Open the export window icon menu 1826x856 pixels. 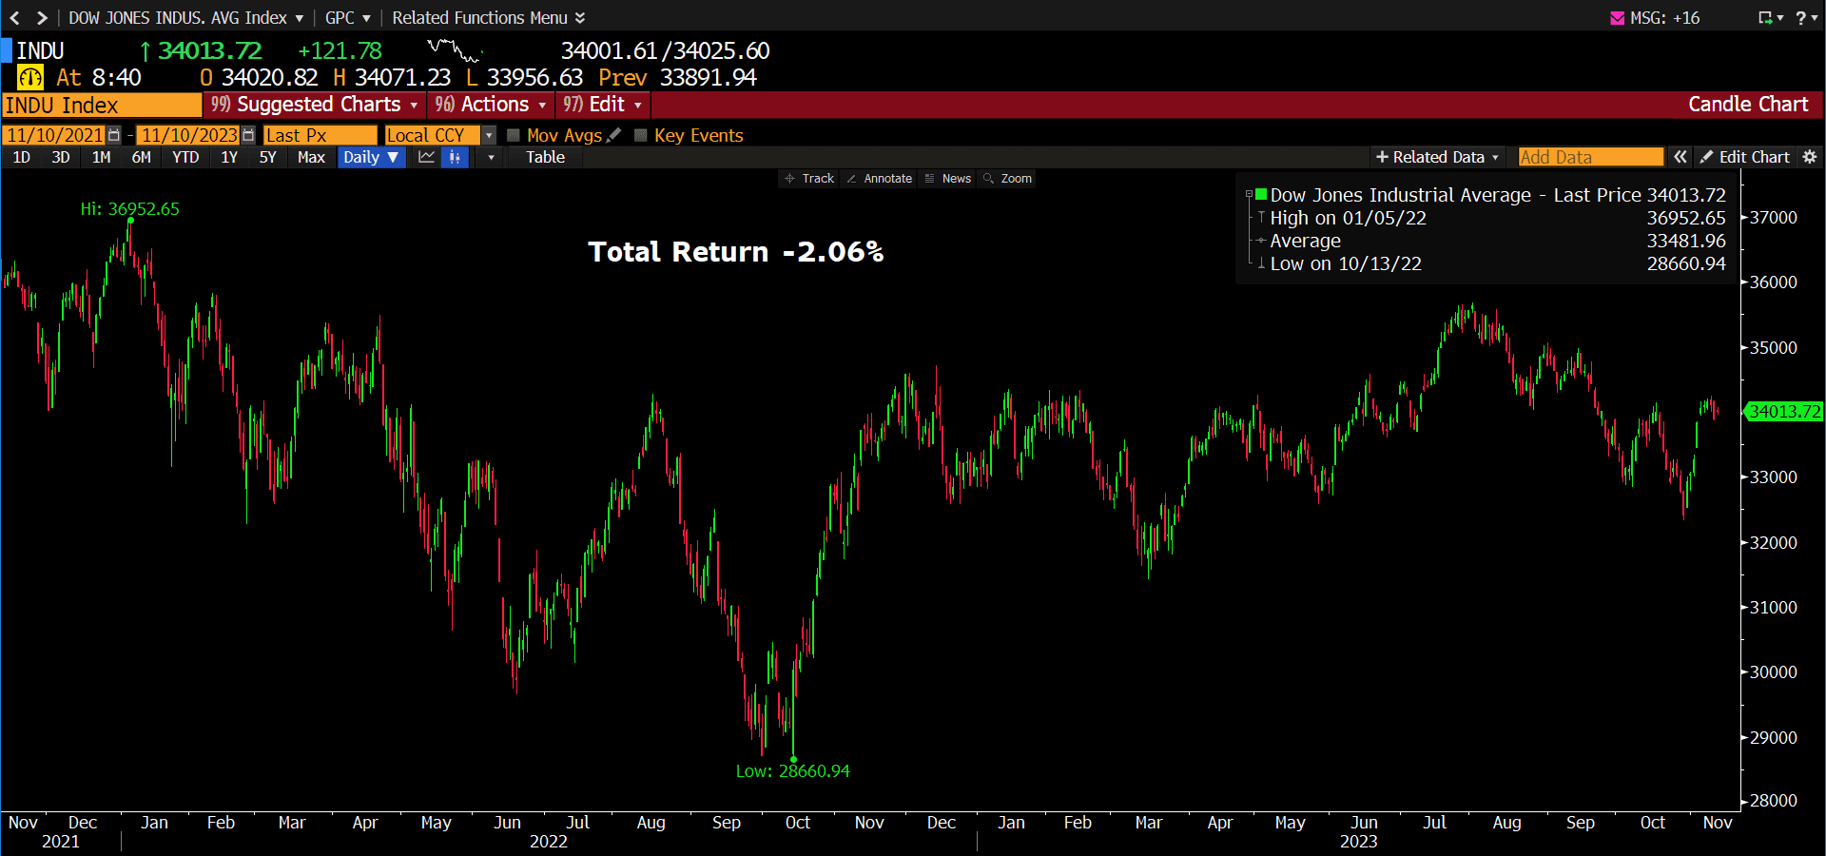point(1770,18)
